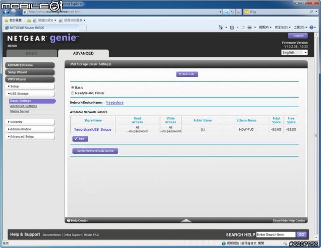The width and height of the screenshot is (321, 248).
Task: Click the Enter Search Item field
Action: pyautogui.click(x=276, y=234)
